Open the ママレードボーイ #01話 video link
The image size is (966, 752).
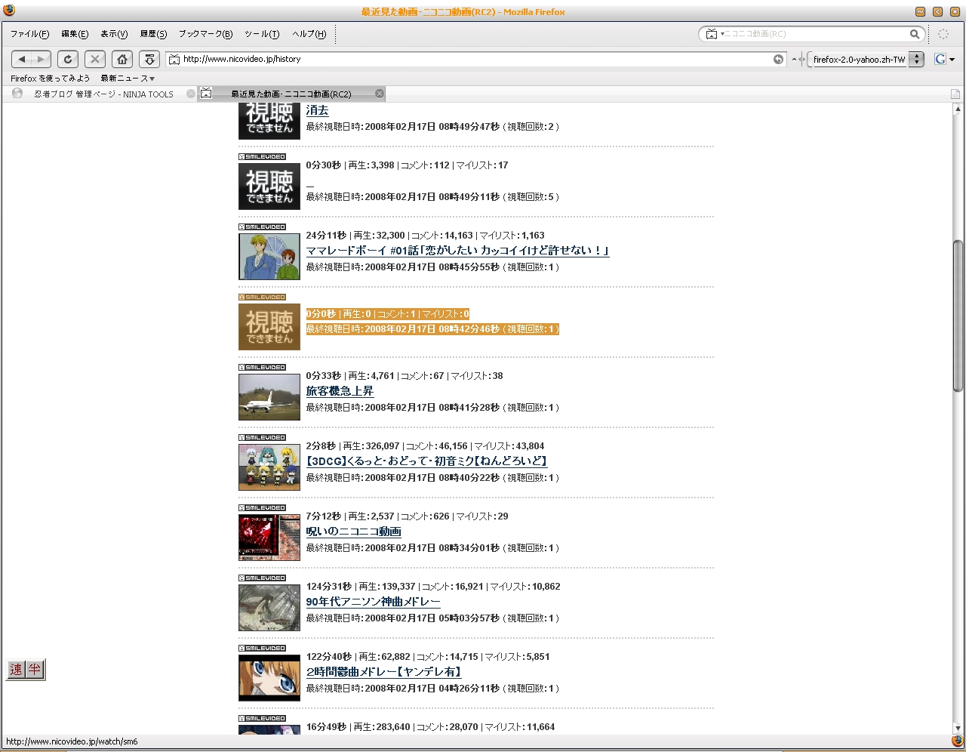click(x=457, y=251)
